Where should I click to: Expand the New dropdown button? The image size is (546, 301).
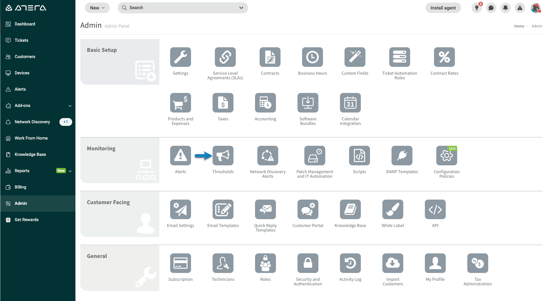97,8
